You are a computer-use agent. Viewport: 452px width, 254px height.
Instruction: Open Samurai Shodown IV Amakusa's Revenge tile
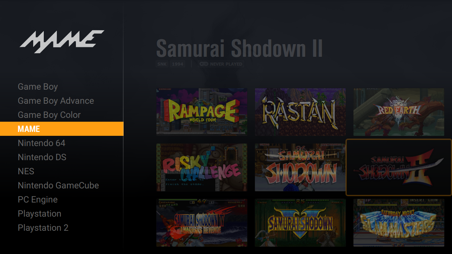202,223
